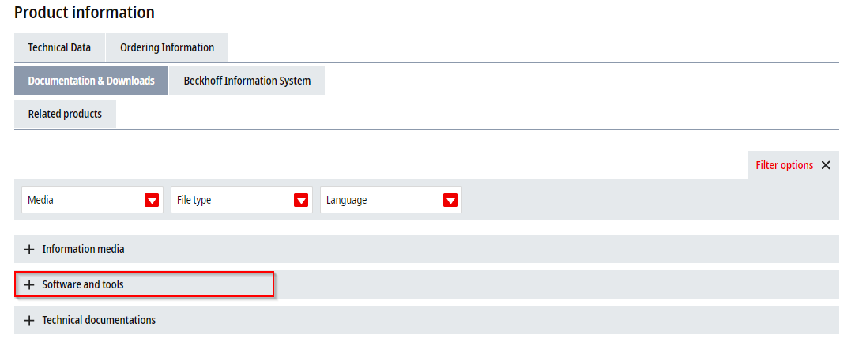
Task: Expand the Technical documentations section
Action: point(427,320)
